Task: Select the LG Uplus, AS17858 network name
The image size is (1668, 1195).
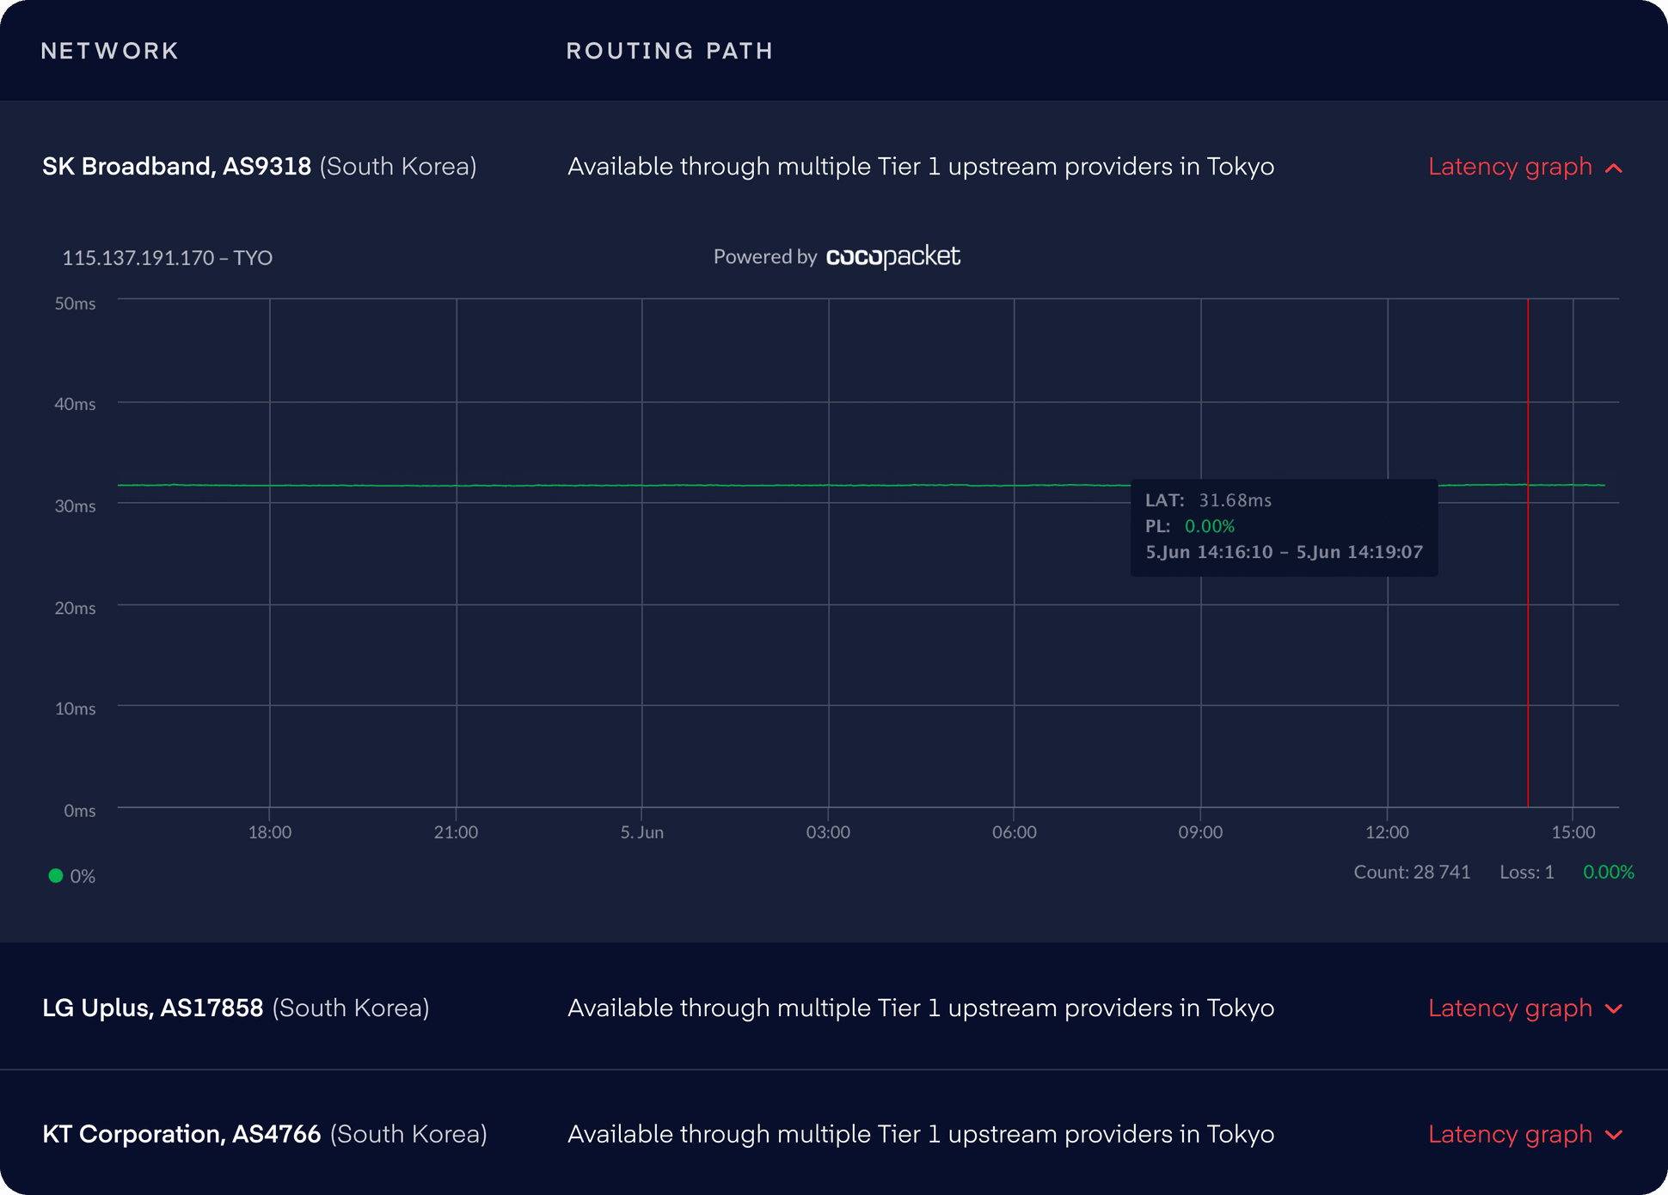Action: [x=153, y=1008]
